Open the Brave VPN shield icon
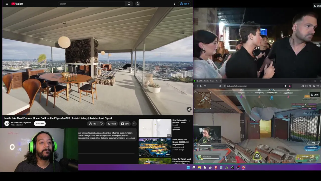 pos(317,86)
